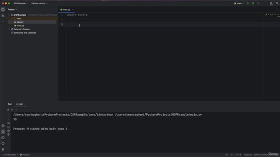Open more Run toolbar options
The height and width of the screenshot is (157, 280).
17,109
